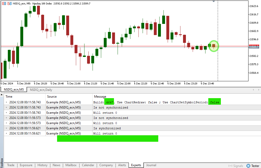This screenshot has width=261, height=168.
Task: Open the Trade tab in Toolbox
Action: coord(11,165)
